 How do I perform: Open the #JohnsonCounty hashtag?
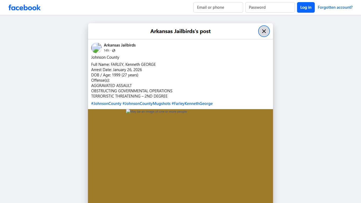(106, 104)
